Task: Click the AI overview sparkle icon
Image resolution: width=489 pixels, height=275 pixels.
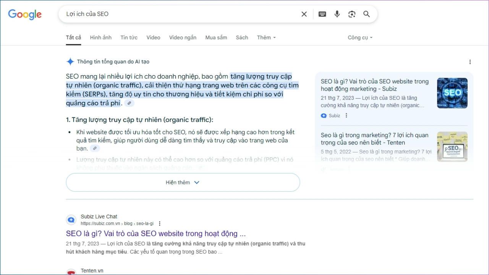Action: pyautogui.click(x=70, y=61)
